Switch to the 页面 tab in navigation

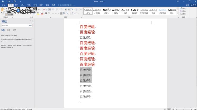point(8,30)
